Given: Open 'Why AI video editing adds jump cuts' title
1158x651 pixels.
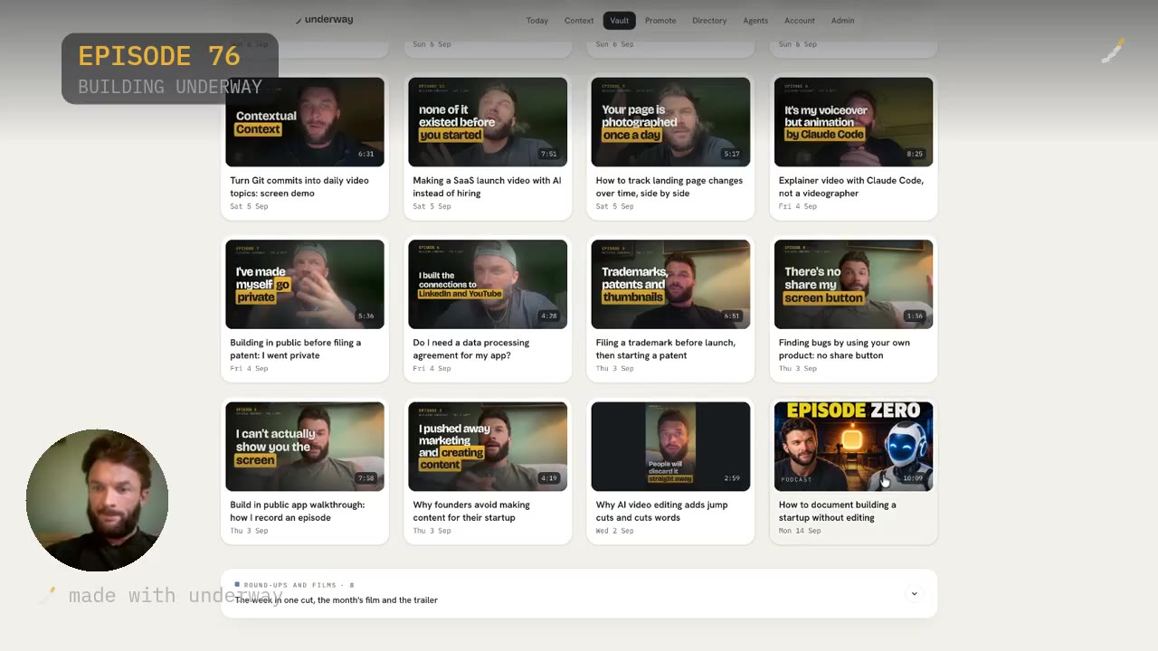Looking at the screenshot, I should [661, 511].
